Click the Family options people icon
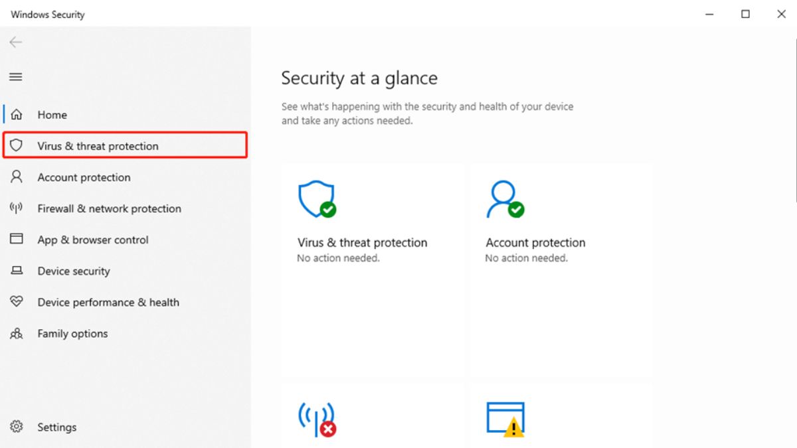The width and height of the screenshot is (797, 448). [x=17, y=333]
